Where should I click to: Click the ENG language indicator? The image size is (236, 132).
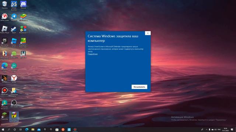point(219,129)
